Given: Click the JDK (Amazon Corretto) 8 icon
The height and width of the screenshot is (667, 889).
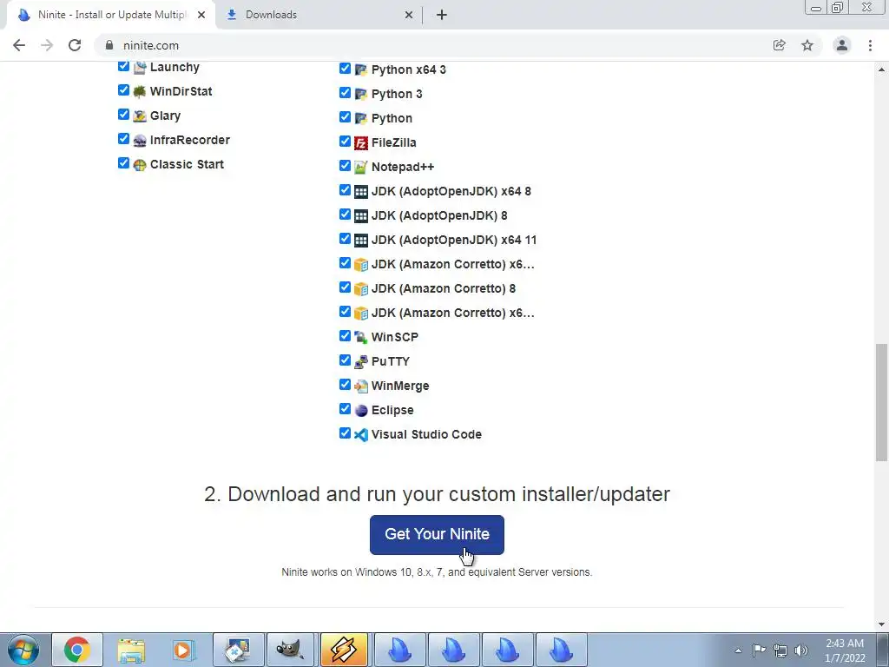Looking at the screenshot, I should [361, 288].
